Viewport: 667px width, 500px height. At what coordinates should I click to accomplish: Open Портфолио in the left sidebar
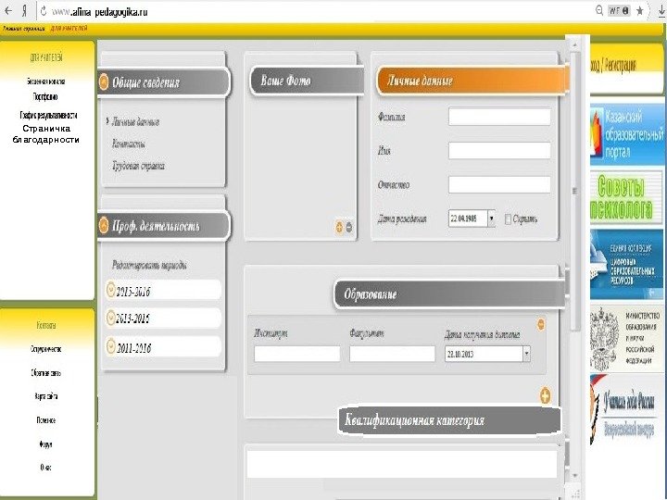coord(45,96)
